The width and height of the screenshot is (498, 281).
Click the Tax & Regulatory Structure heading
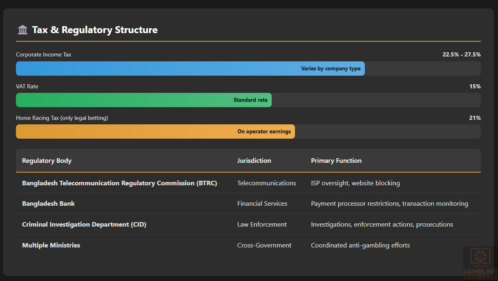tap(94, 30)
